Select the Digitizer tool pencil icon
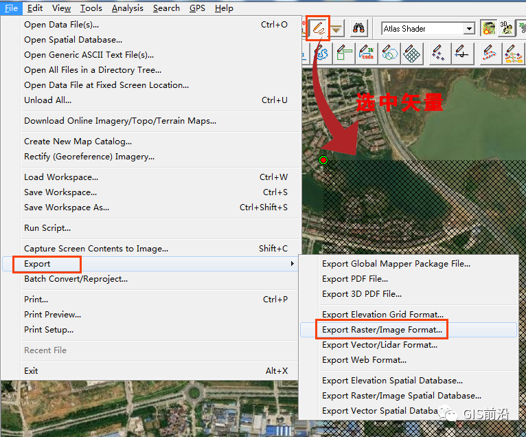The height and width of the screenshot is (437, 526). (318, 28)
